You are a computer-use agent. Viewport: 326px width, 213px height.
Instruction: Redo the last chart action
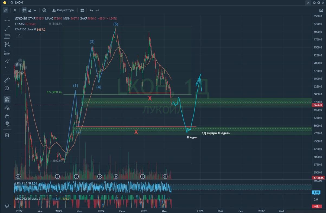pos(98,10)
